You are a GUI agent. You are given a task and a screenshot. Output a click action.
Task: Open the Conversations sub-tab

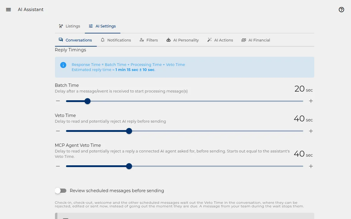click(x=76, y=40)
